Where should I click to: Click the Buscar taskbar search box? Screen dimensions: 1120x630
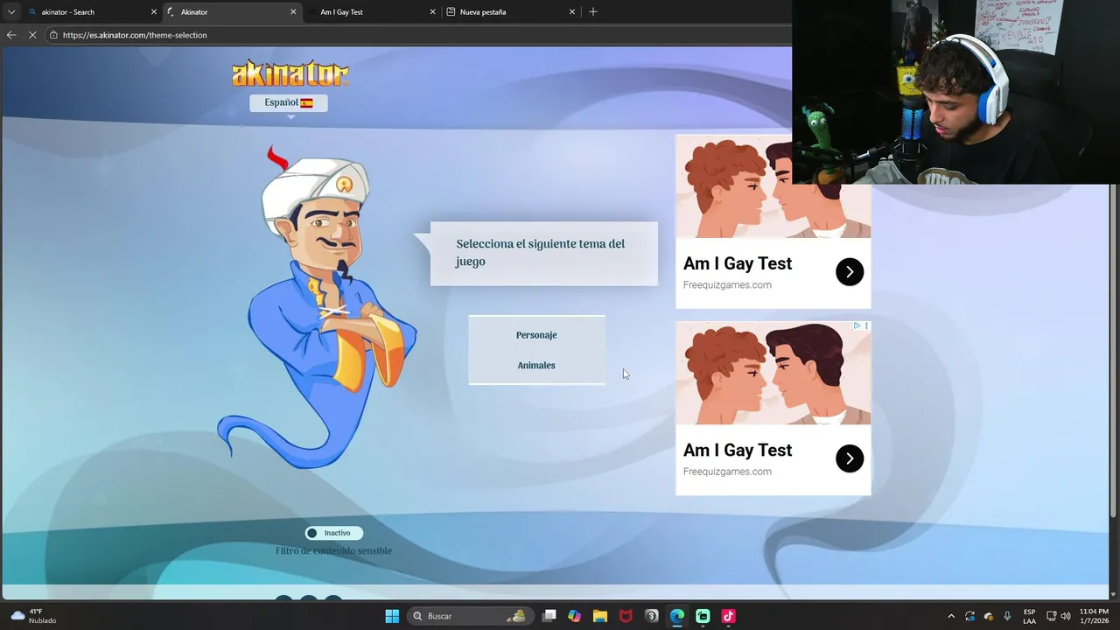click(x=469, y=616)
